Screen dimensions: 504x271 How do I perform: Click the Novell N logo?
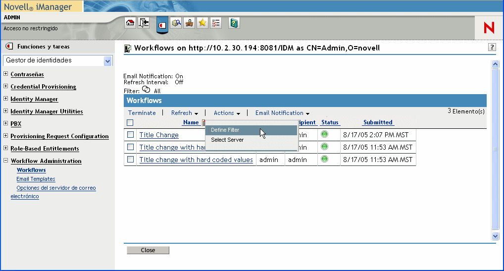pos(489,28)
